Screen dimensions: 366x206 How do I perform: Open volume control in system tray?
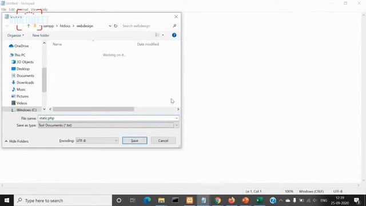point(315,200)
